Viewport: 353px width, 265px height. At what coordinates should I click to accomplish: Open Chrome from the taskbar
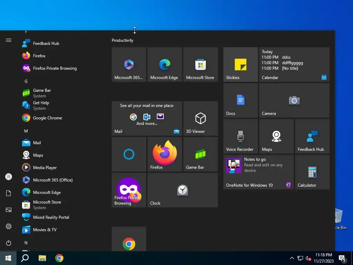pos(59,258)
